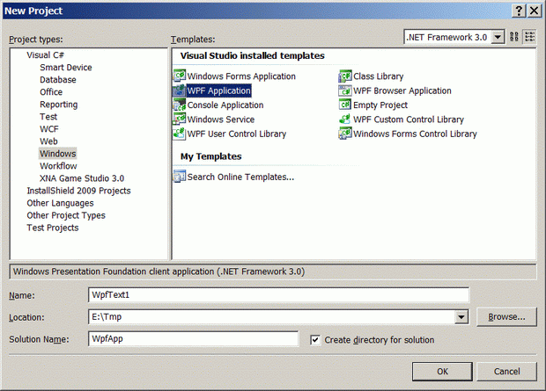This screenshot has width=546, height=391.
Task: Click the WPF User Control Library icon
Action: (x=180, y=134)
